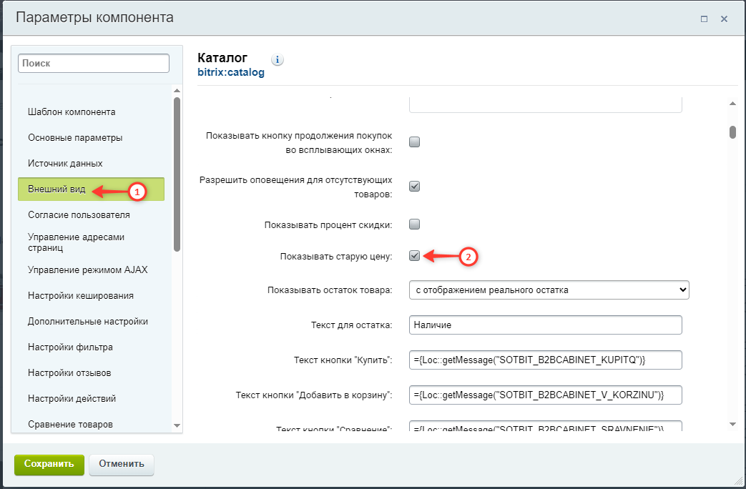The width and height of the screenshot is (746, 489).
Task: Open 'Показывать остаток товара' dropdown
Action: pyautogui.click(x=549, y=290)
